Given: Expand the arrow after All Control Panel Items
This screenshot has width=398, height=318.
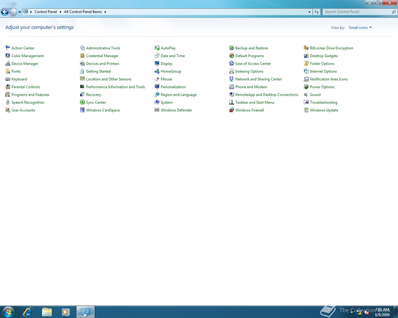Looking at the screenshot, I should [105, 12].
